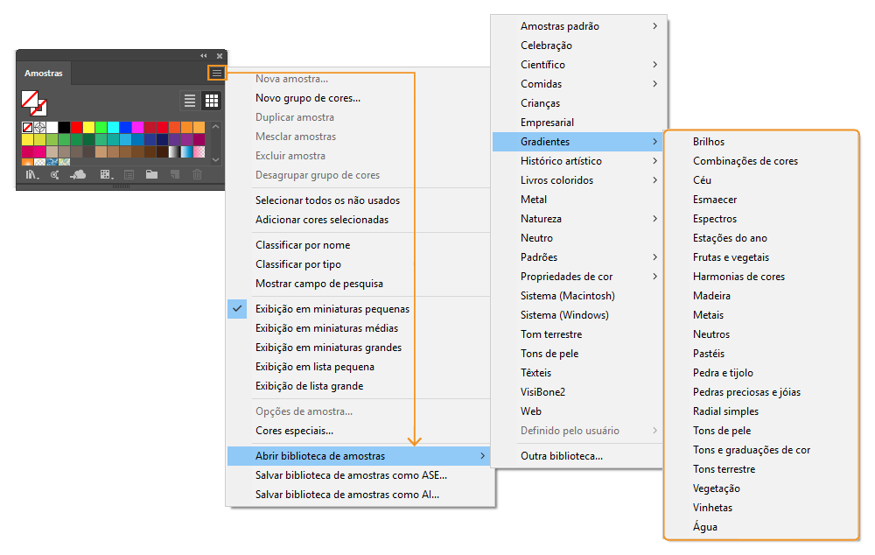Click the delete swatch trash icon
875x555 pixels.
198,175
